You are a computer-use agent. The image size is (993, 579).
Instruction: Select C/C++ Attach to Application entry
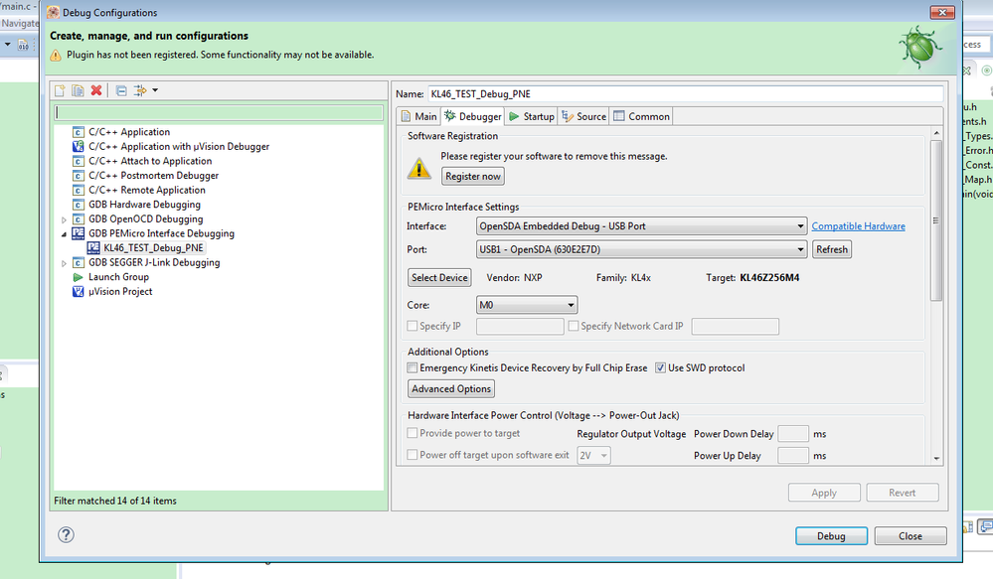pyautogui.click(x=150, y=161)
